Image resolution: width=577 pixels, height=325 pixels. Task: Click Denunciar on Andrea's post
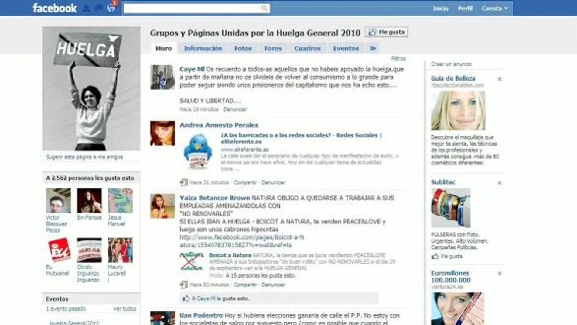[273, 182]
